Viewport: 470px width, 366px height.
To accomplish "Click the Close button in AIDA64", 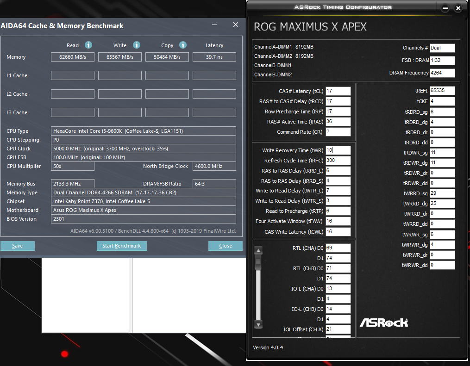I will (x=226, y=246).
